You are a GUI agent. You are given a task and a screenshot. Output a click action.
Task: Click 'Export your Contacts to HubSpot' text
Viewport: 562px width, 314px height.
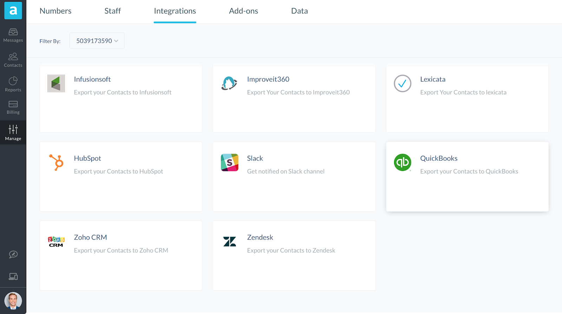point(118,171)
